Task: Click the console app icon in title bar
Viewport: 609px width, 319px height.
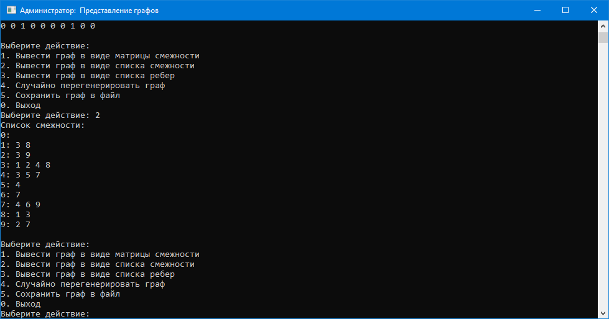Action: (11, 10)
